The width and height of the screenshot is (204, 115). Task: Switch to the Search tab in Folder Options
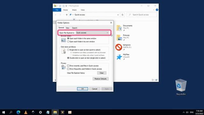75,28
